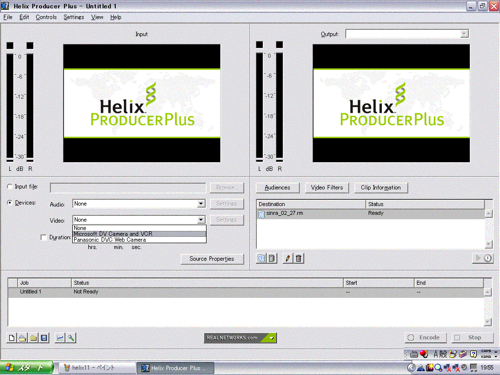This screenshot has height=375, width=500.
Task: Click the first disconnected network tray icon
Action: click(447, 368)
